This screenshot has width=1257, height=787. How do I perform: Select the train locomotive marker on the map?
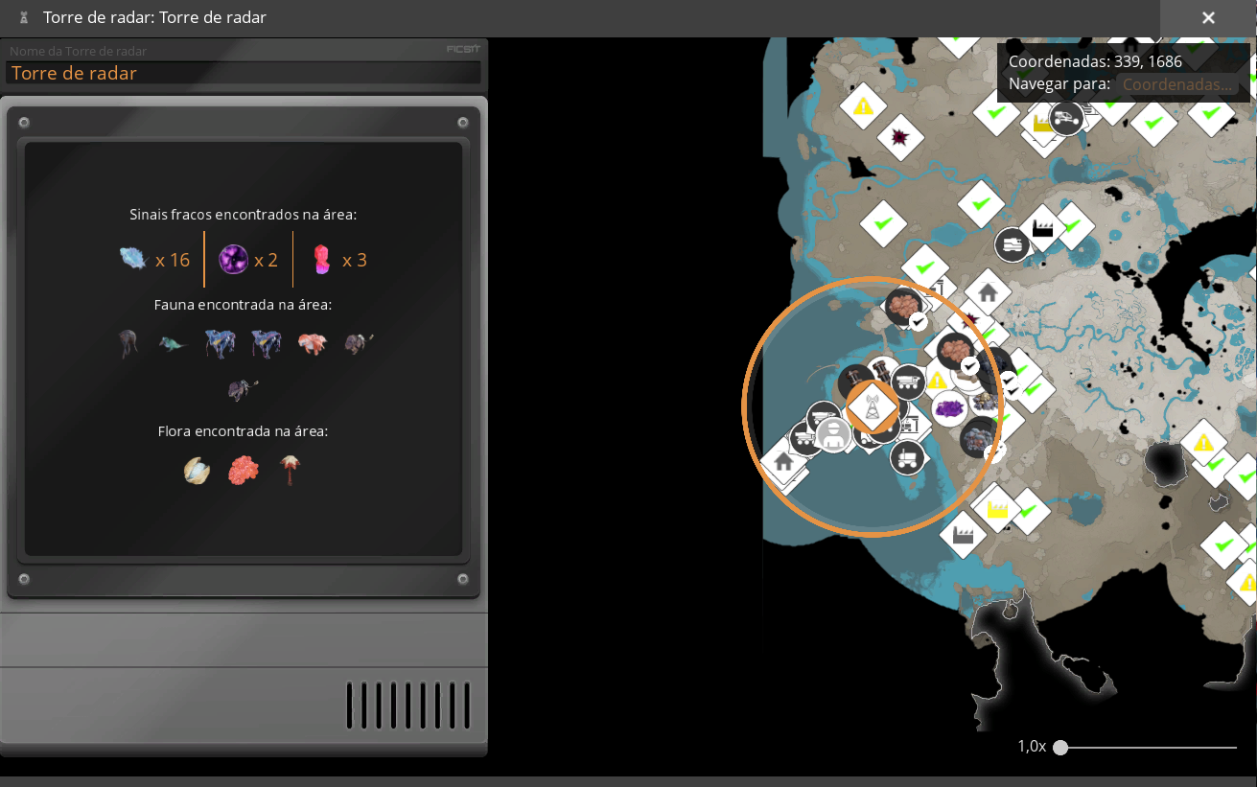[x=1012, y=244]
